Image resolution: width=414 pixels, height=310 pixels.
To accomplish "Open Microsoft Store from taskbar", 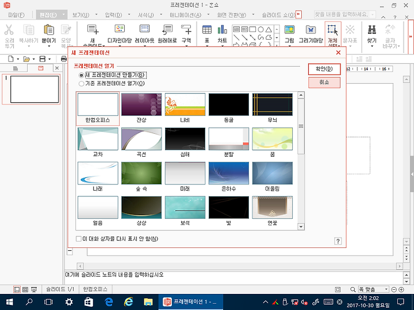I will (89, 302).
